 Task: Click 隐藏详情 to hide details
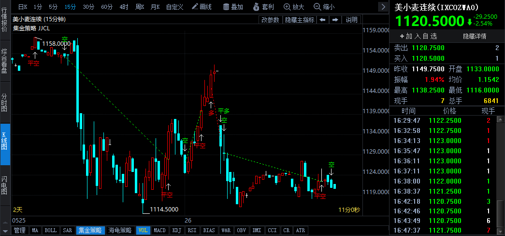pyautogui.click(x=475, y=36)
